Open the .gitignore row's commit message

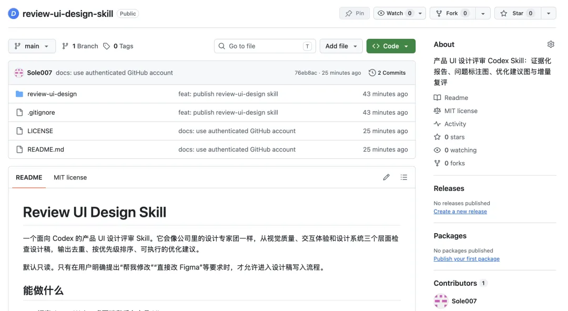coord(228,113)
